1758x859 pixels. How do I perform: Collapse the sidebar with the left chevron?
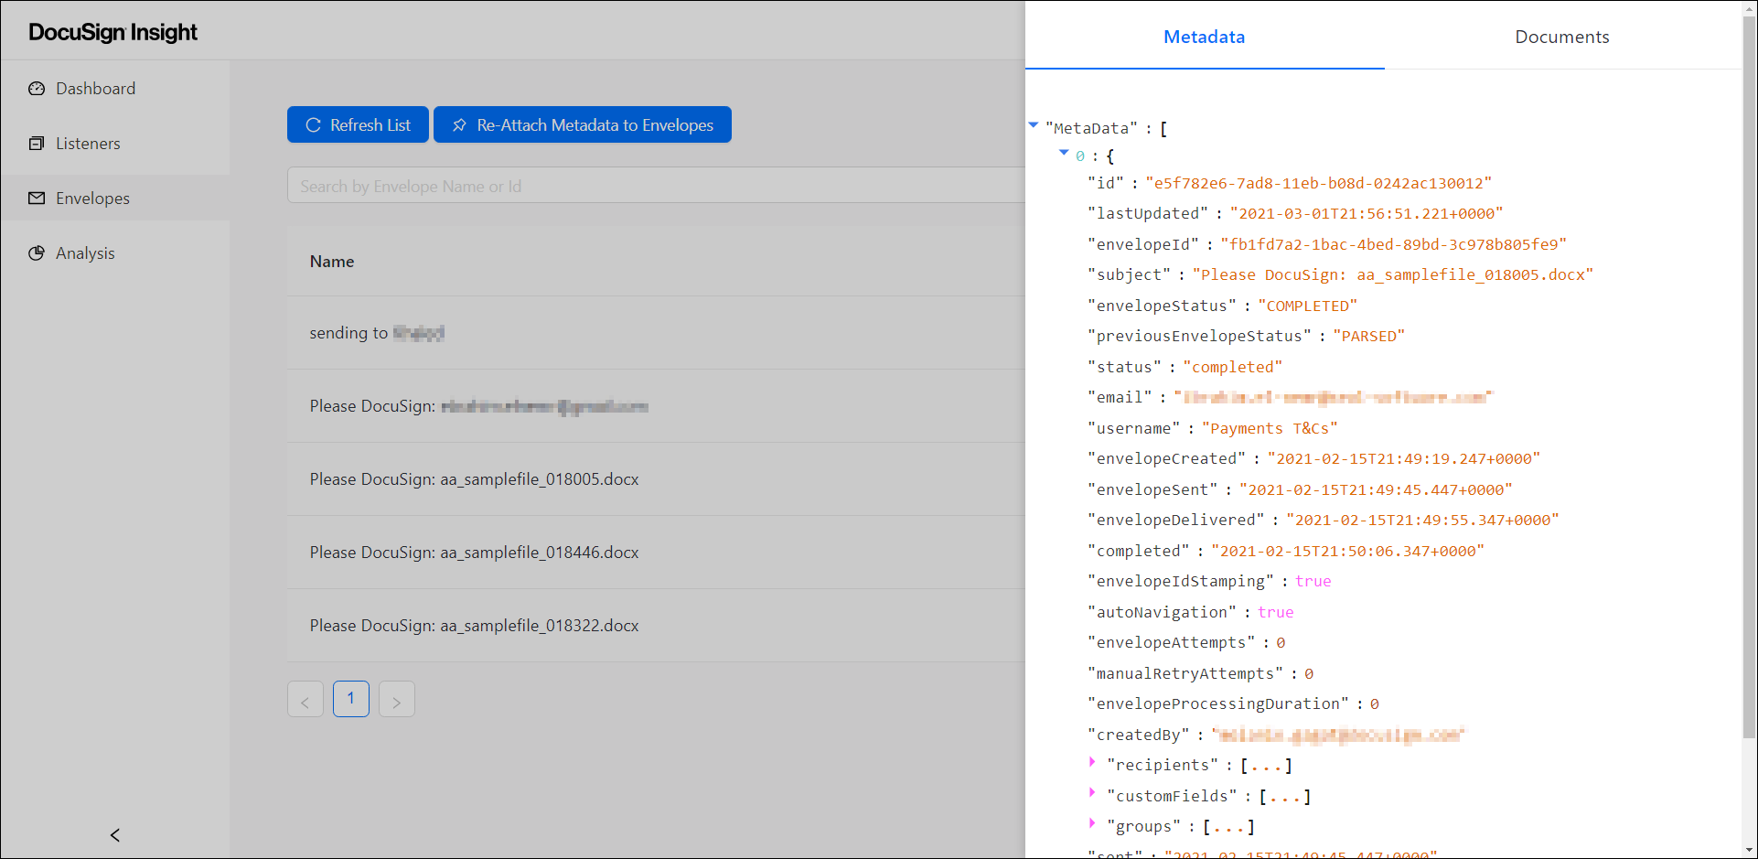(115, 834)
